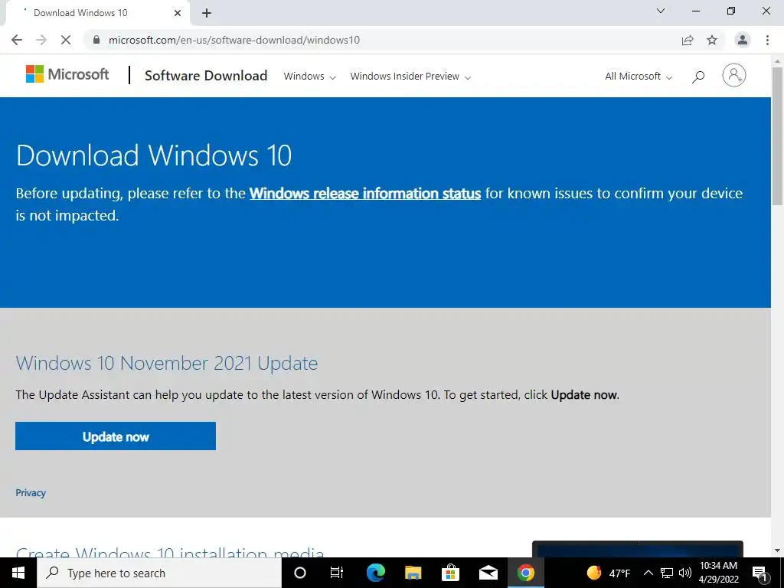Open tab search chevron in title bar
The image size is (784, 588).
click(661, 11)
